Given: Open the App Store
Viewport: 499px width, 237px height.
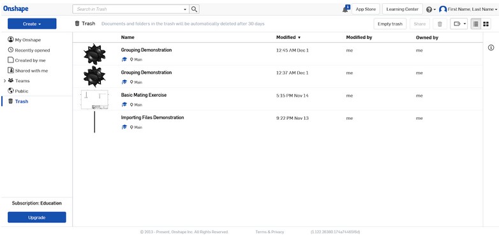Looking at the screenshot, I should click(366, 9).
